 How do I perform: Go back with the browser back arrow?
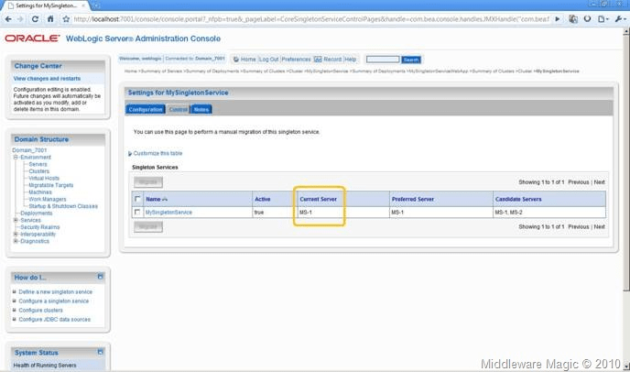click(x=8, y=19)
